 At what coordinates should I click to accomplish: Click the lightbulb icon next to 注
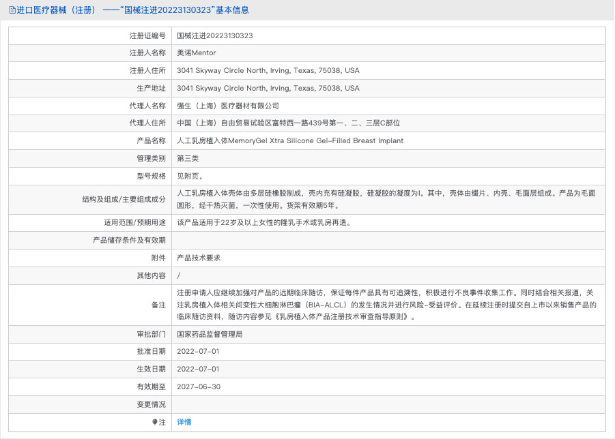pos(154,423)
